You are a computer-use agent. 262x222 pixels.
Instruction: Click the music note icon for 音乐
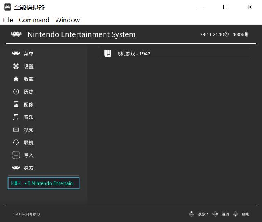pos(16,117)
